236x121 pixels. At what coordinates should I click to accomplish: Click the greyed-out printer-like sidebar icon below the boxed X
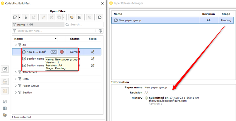click(5, 82)
